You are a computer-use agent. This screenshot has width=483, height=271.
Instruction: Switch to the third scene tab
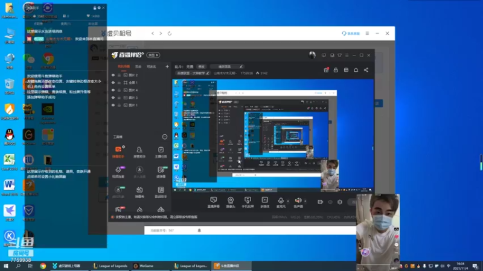click(152, 66)
